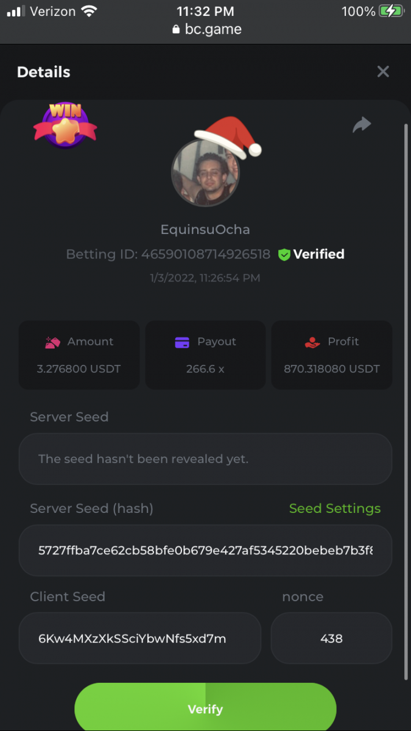Click the vertical scrollbar on right
The image size is (411, 731).
point(406,402)
